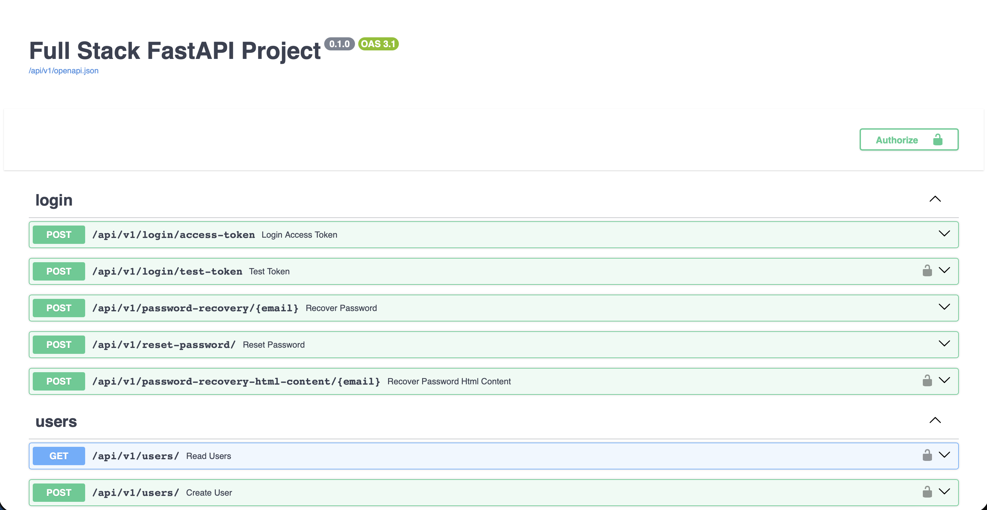Click the POST badge for login/access-token

pyautogui.click(x=59, y=235)
